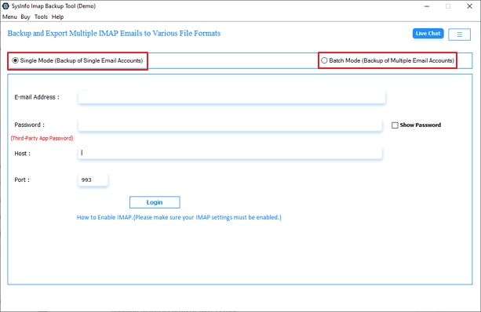Open the Buy menu
Screen dimensions: 481x312
pos(25,17)
